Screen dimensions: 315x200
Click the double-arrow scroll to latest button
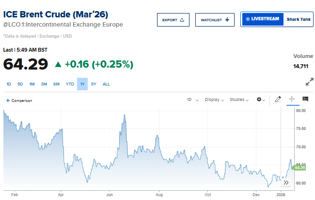click(286, 183)
